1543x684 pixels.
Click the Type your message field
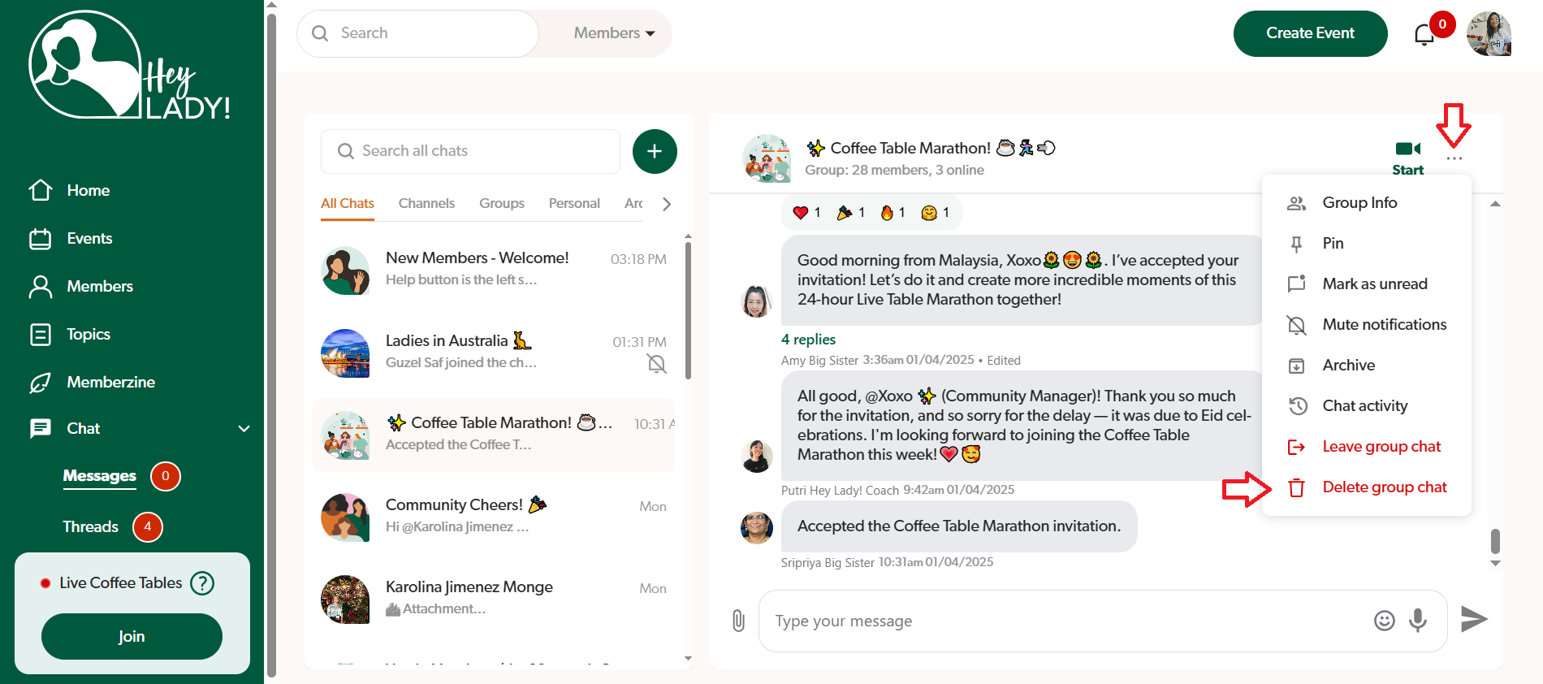1103,621
